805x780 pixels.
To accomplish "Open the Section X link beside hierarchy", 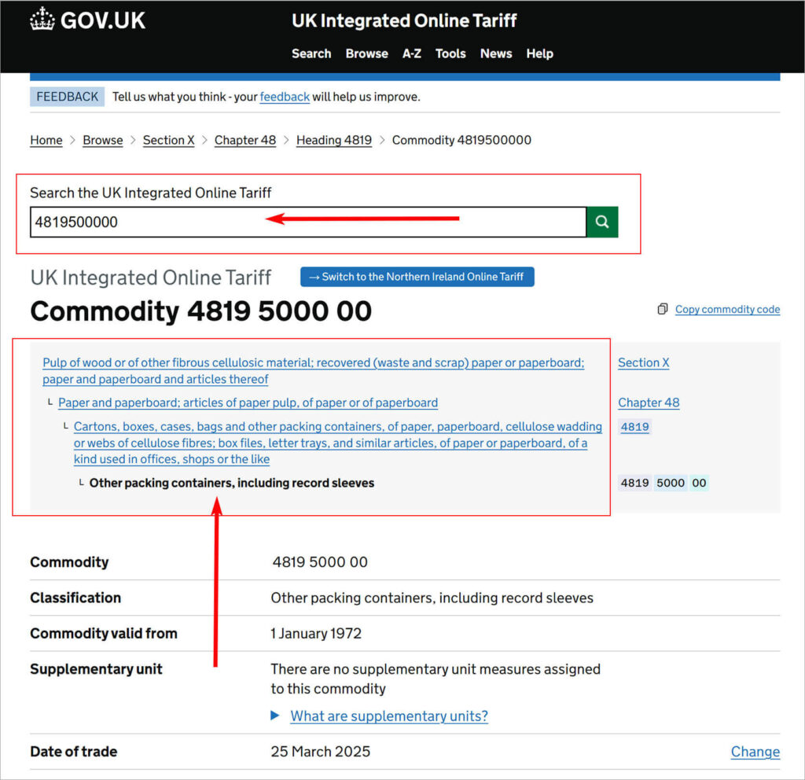I will pos(643,362).
